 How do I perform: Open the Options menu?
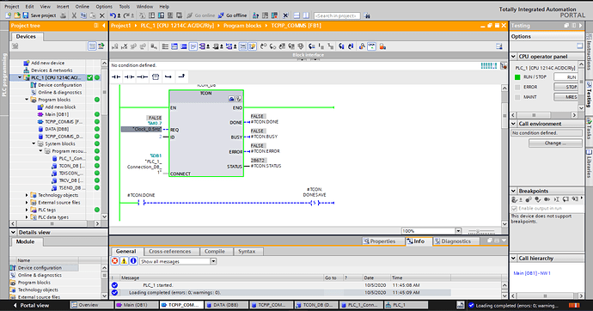[x=104, y=6]
